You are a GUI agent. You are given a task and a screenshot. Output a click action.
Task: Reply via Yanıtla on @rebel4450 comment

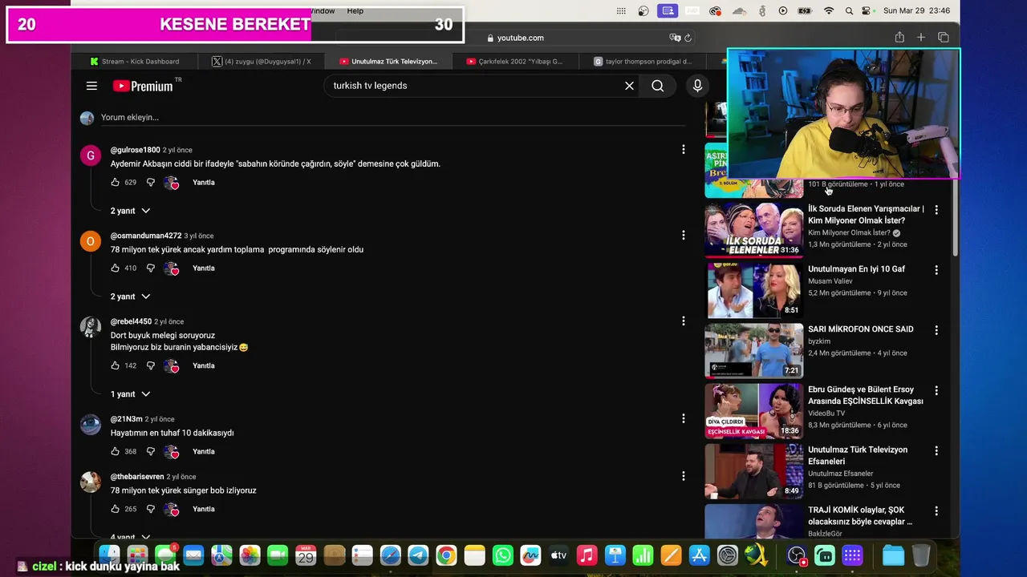point(204,366)
